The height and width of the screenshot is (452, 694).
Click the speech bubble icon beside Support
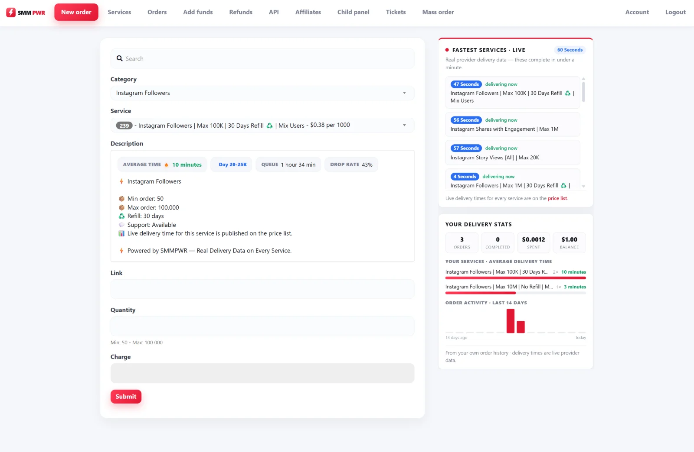click(x=121, y=225)
